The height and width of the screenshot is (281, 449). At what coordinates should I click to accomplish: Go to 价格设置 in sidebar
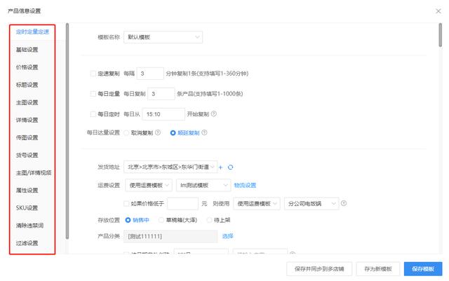(x=27, y=67)
